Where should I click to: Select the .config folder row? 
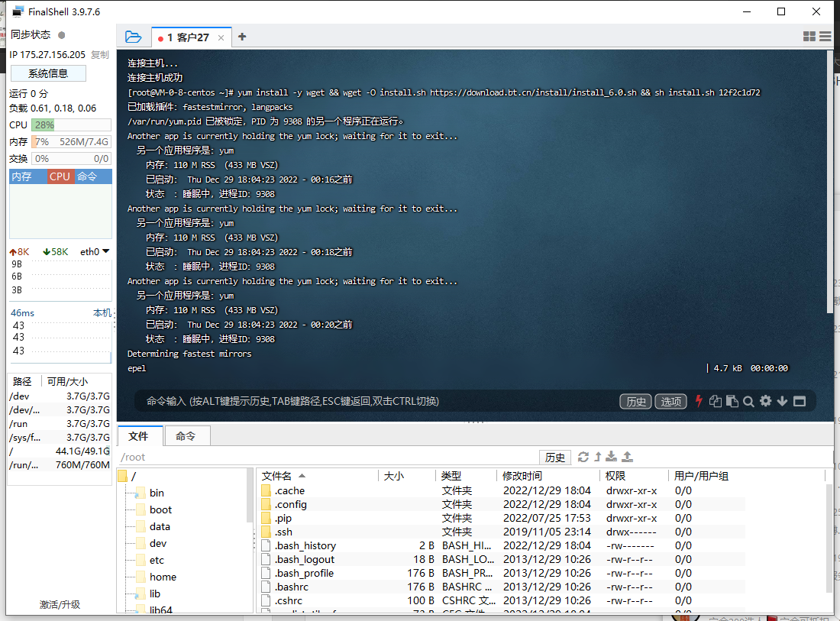click(501, 504)
